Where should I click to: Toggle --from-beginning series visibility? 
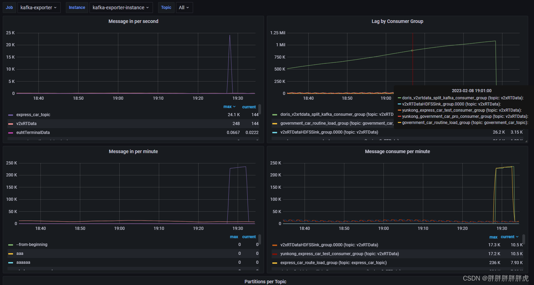tap(32, 245)
